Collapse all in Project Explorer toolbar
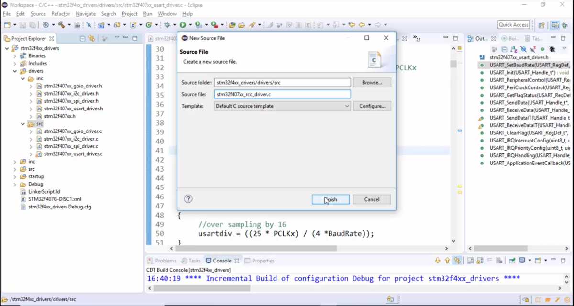This screenshot has width=574, height=306. pos(82,38)
